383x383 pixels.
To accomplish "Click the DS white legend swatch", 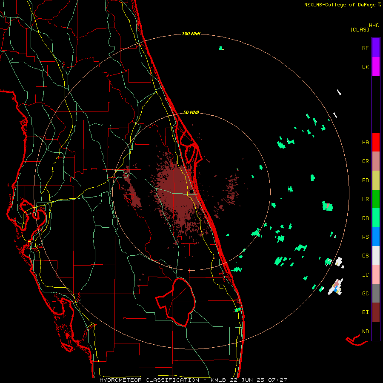I will click(376, 255).
